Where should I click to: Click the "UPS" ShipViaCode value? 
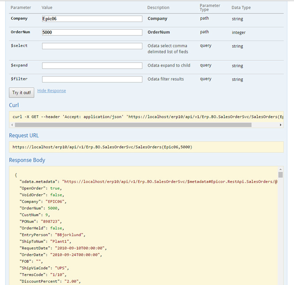point(61,268)
